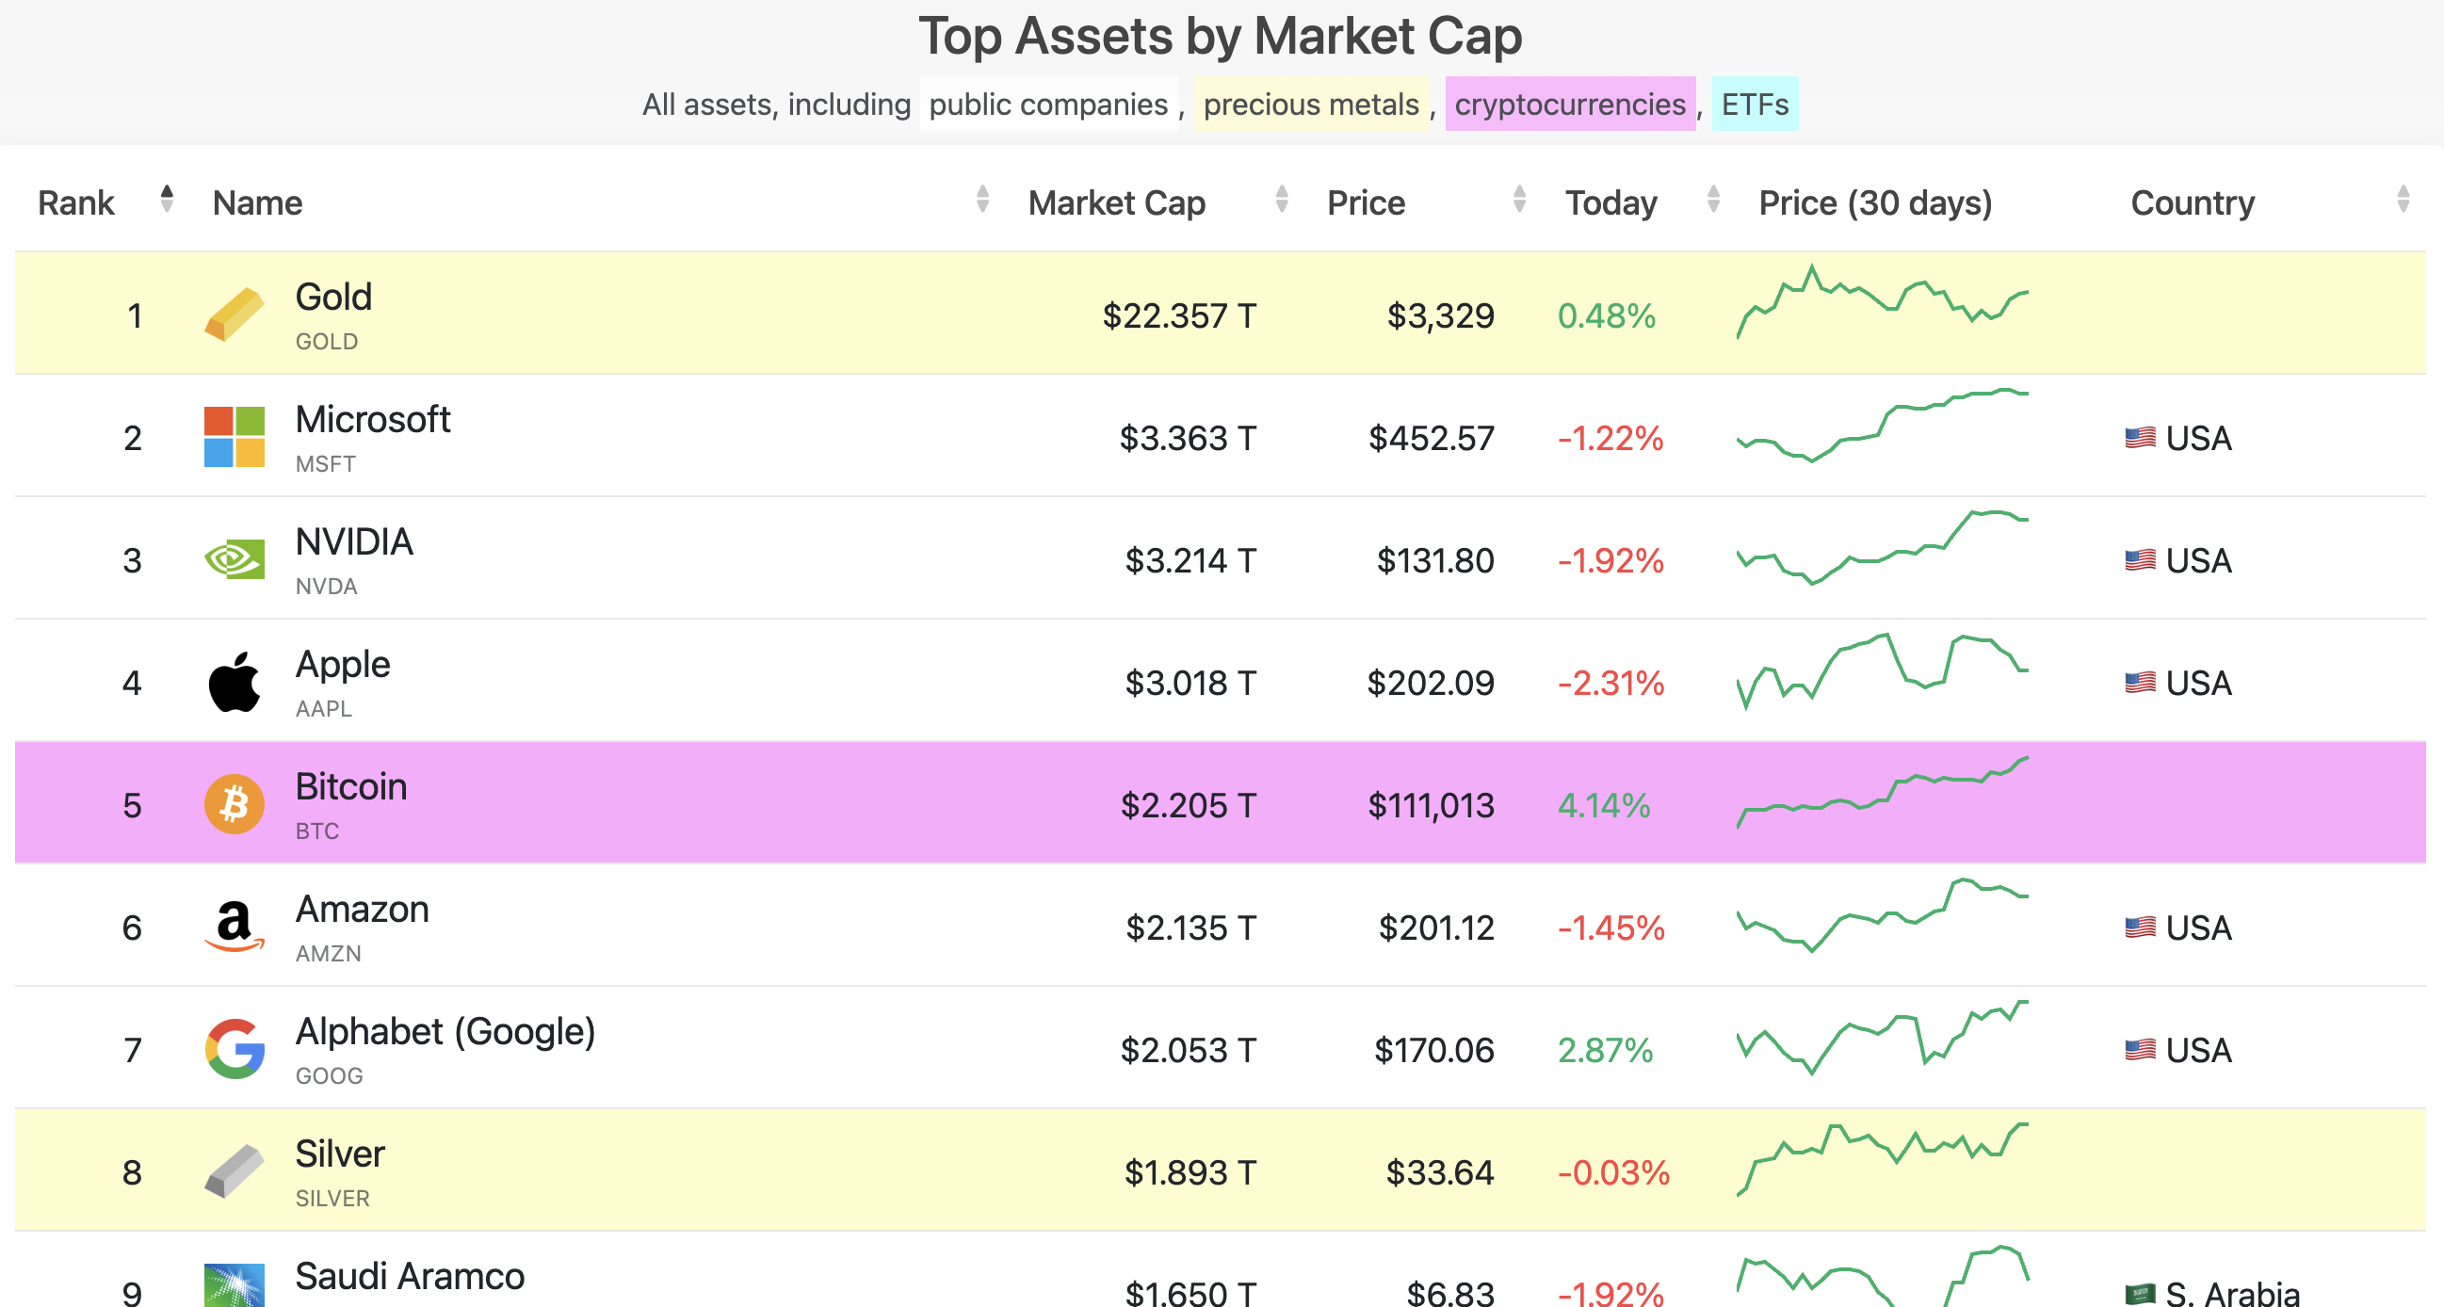Click Bitcoin's 30-day price chart
2444x1307 pixels.
(1883, 792)
